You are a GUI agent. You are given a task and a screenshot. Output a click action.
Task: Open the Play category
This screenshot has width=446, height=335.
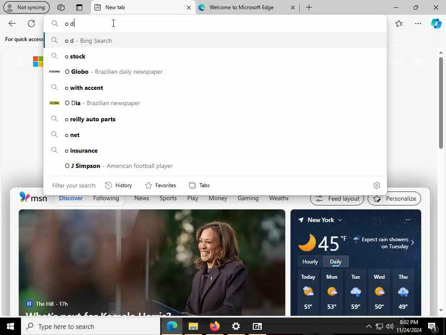193,198
